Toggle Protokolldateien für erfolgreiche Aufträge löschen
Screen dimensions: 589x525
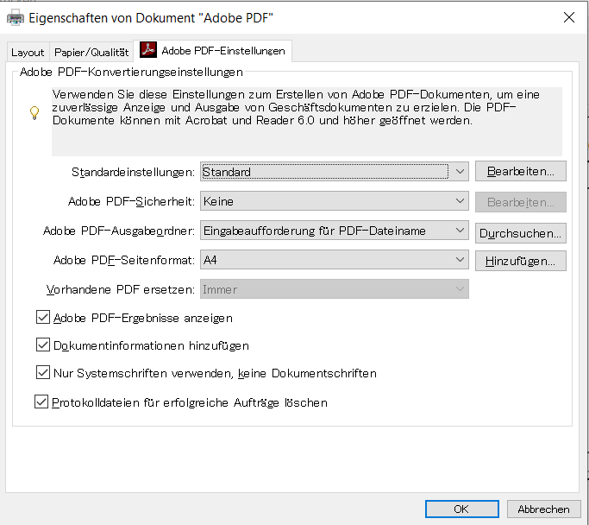(41, 402)
